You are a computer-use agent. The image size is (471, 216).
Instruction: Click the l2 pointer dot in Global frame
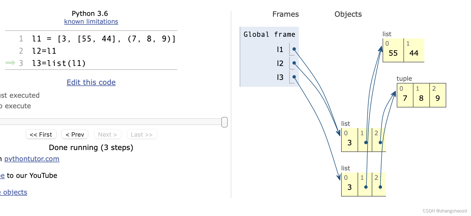click(x=294, y=63)
